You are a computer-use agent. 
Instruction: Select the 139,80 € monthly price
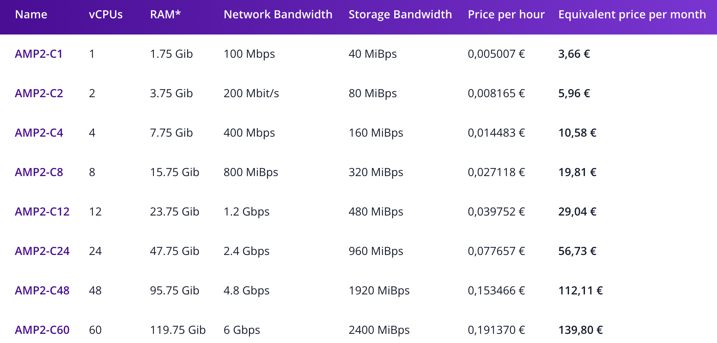tap(581, 330)
